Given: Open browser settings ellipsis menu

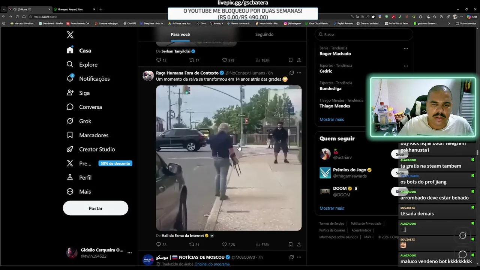Looking at the screenshot, I should click(462, 16).
